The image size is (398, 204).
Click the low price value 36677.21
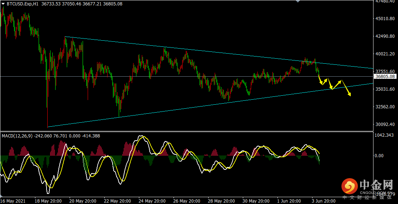click(92, 4)
